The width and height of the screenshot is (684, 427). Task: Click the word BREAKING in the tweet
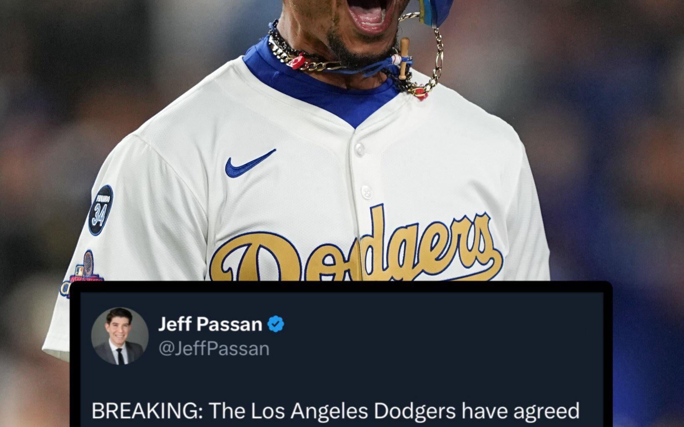(144, 411)
